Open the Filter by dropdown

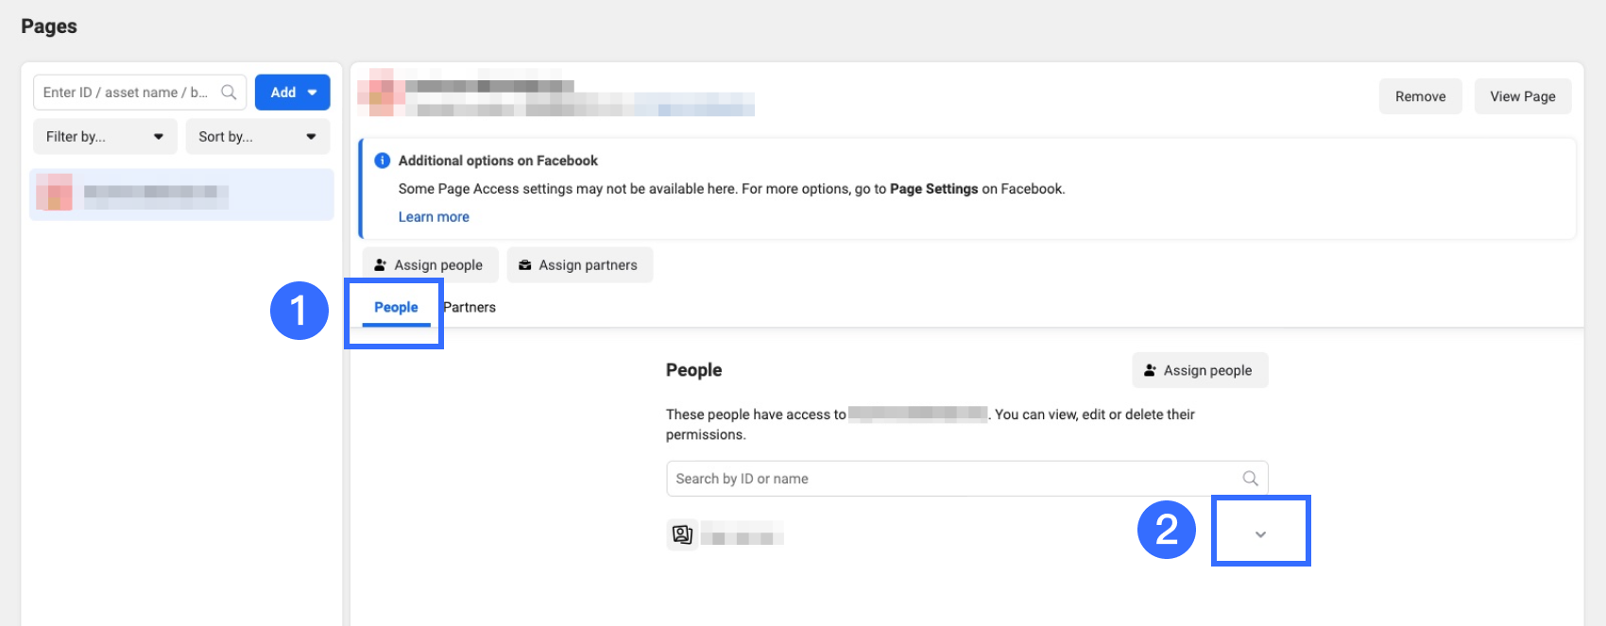[x=105, y=137]
